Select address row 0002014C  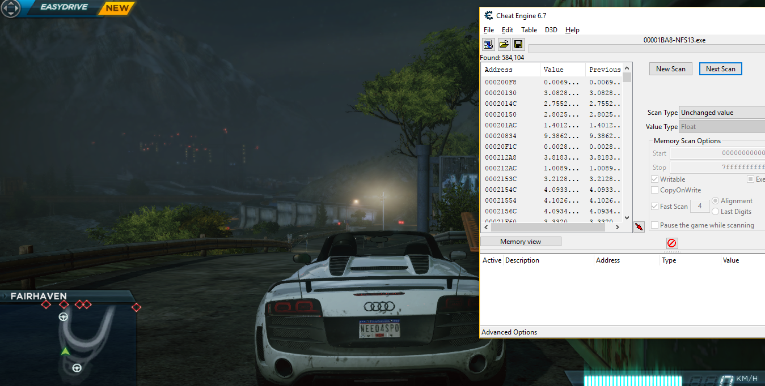click(551, 104)
